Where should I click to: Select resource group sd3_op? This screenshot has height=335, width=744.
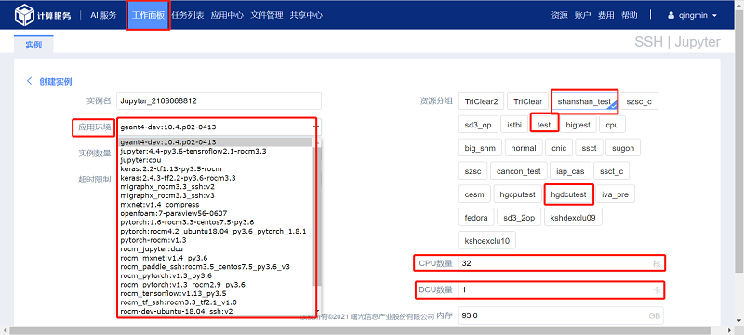[478, 125]
